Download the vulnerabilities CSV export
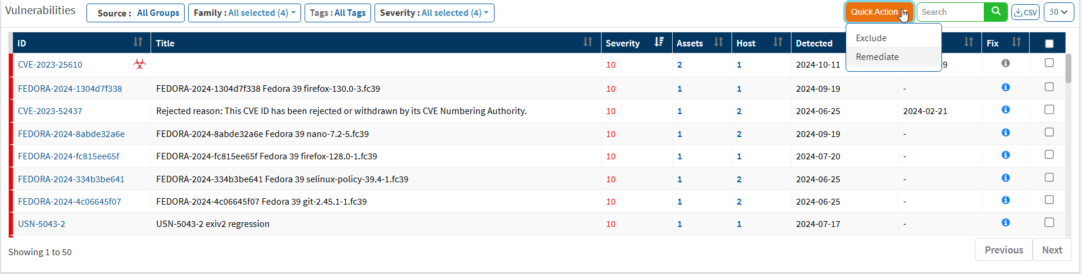This screenshot has width=1082, height=274. coord(1026,12)
